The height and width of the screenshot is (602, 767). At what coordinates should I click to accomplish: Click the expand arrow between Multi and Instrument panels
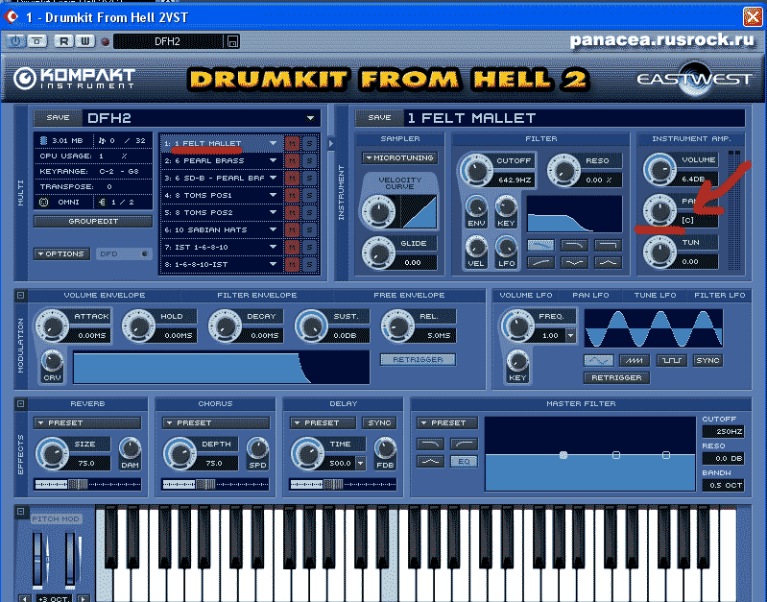pos(331,144)
